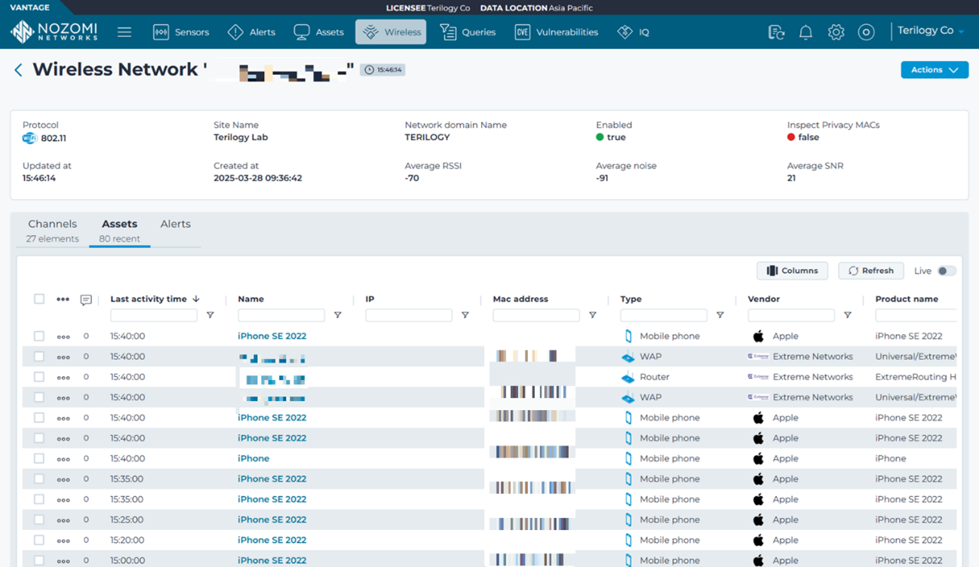Open row actions dots for 15:25:00 row
The image size is (979, 567).
point(63,519)
